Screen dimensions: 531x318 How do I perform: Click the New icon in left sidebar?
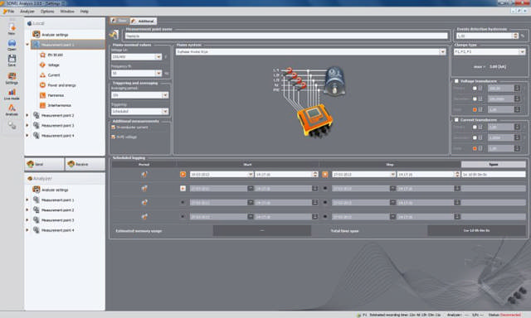tap(12, 29)
